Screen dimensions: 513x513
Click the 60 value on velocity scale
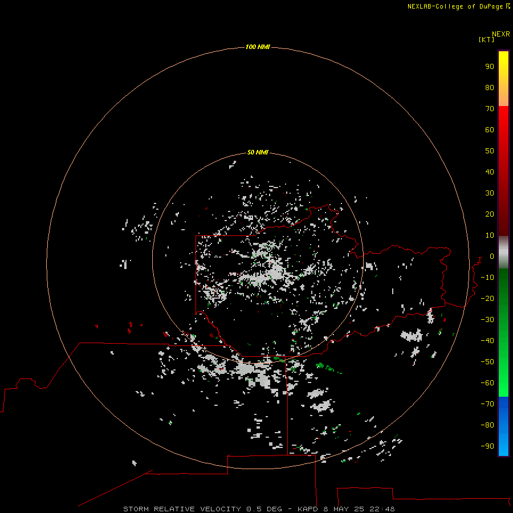pos(490,130)
